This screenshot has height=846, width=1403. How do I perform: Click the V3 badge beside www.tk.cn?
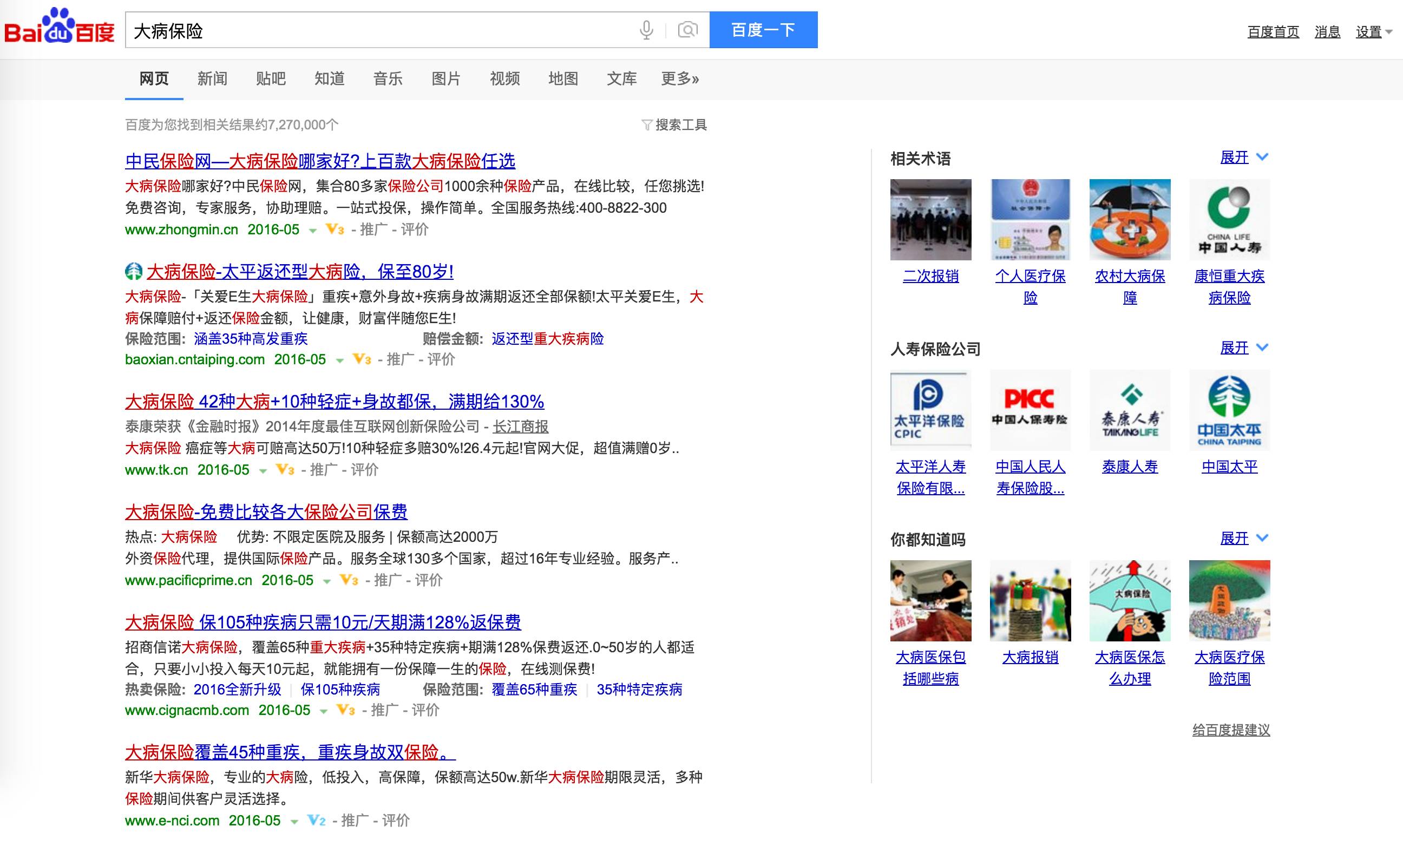pyautogui.click(x=285, y=470)
